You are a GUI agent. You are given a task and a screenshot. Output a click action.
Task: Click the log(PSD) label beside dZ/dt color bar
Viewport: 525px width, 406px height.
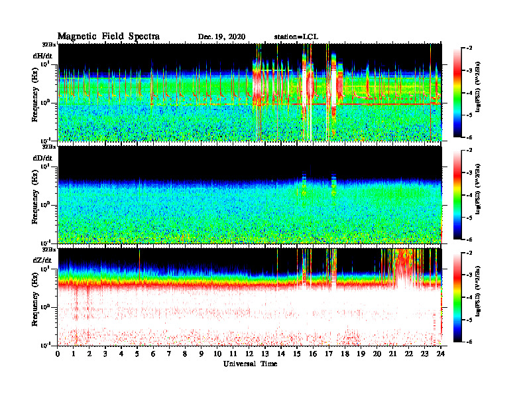click(477, 291)
